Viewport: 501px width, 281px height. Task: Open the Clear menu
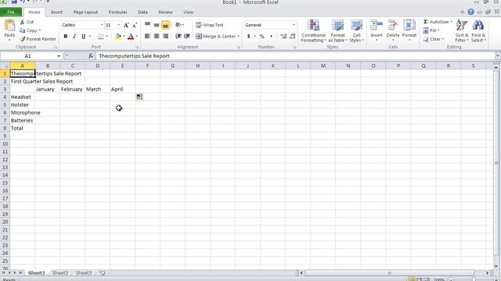[x=434, y=39]
